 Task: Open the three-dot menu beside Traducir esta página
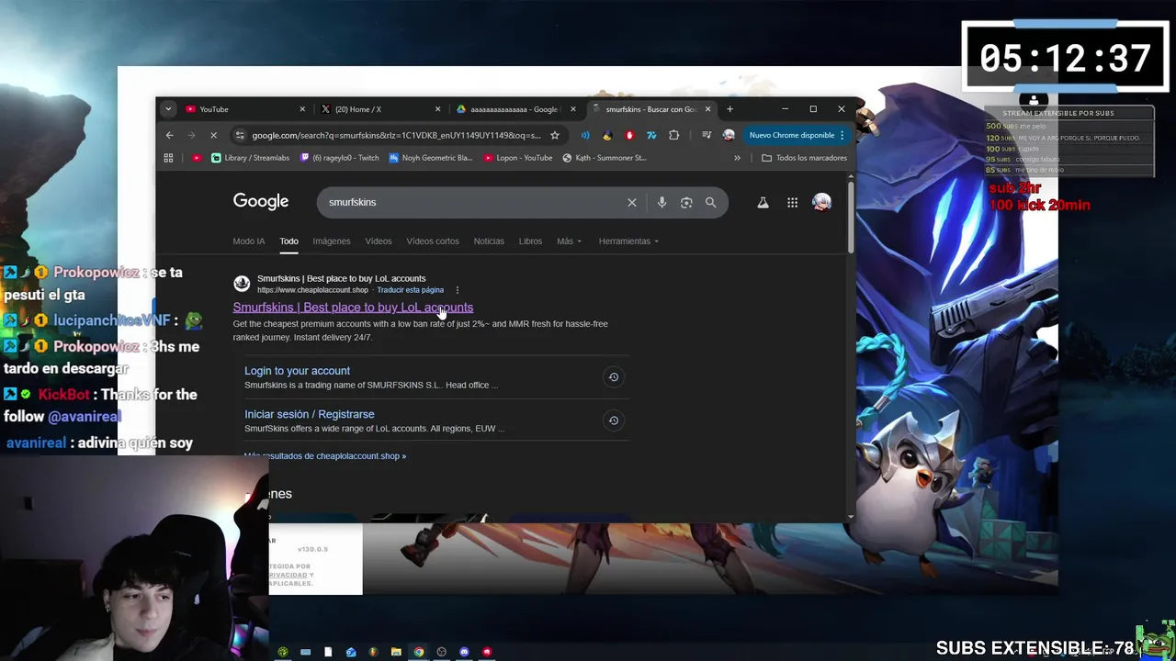[457, 290]
